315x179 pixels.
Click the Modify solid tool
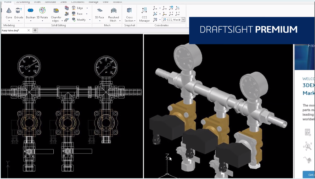click(79, 20)
